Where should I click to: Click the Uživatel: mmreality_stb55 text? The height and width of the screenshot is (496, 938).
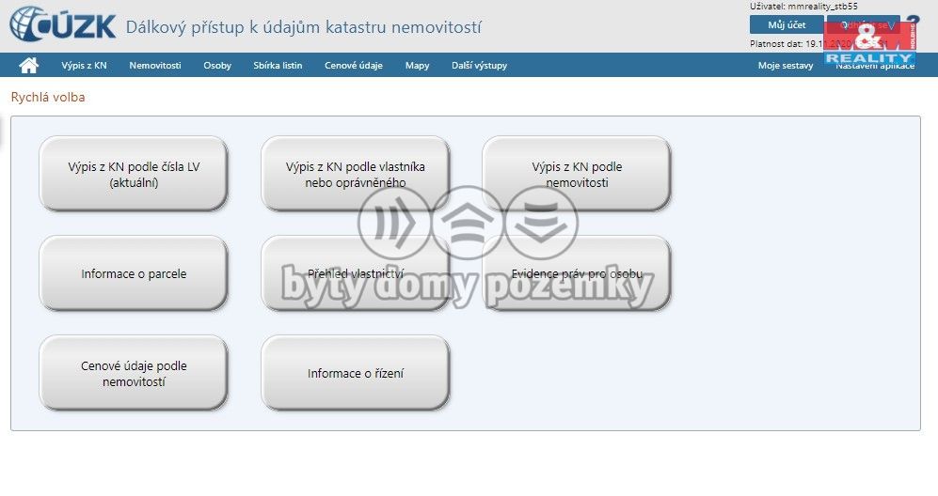coord(803,6)
